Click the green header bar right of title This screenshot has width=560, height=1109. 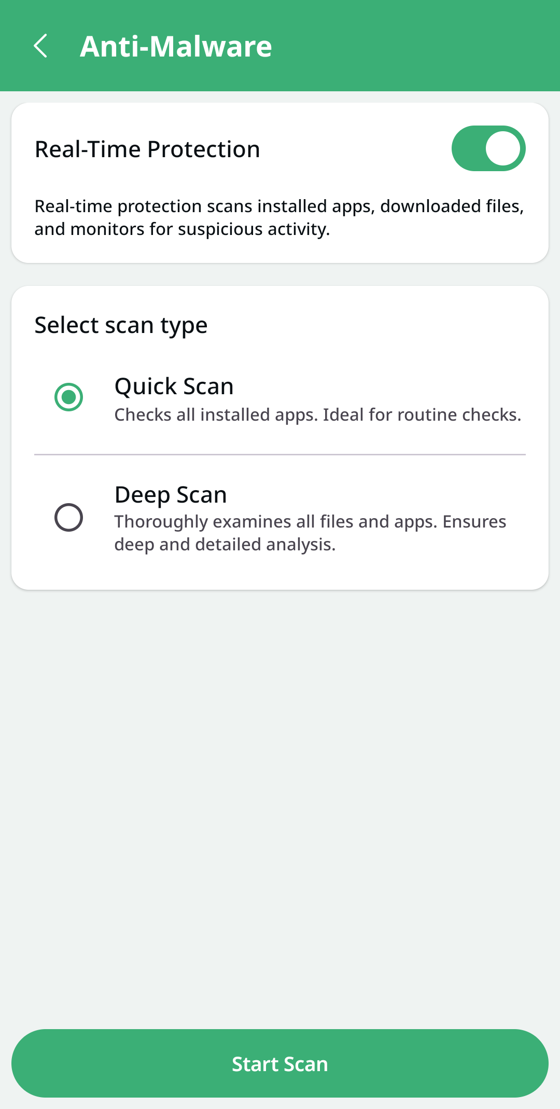(415, 46)
